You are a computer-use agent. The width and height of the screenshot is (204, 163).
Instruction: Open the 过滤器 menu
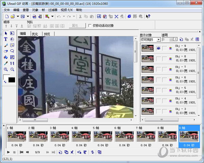[53, 10]
